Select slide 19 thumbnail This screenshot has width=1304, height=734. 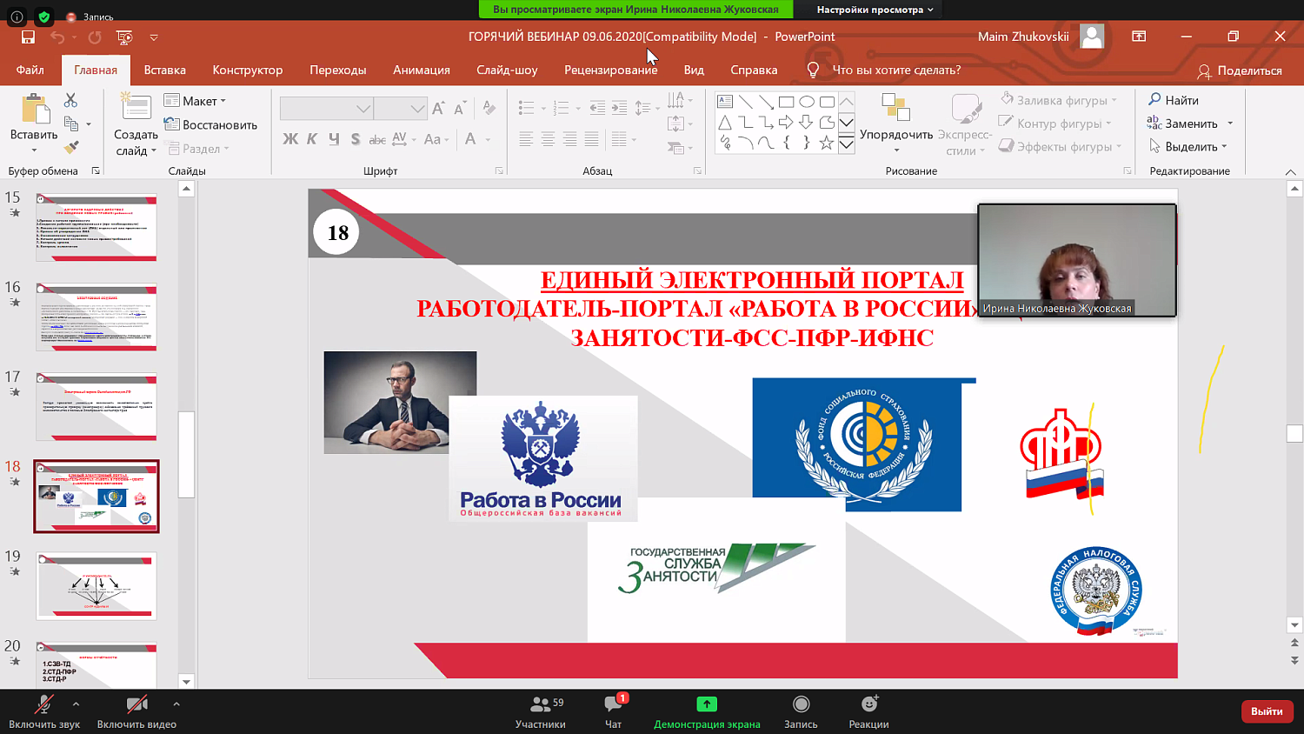coord(96,586)
